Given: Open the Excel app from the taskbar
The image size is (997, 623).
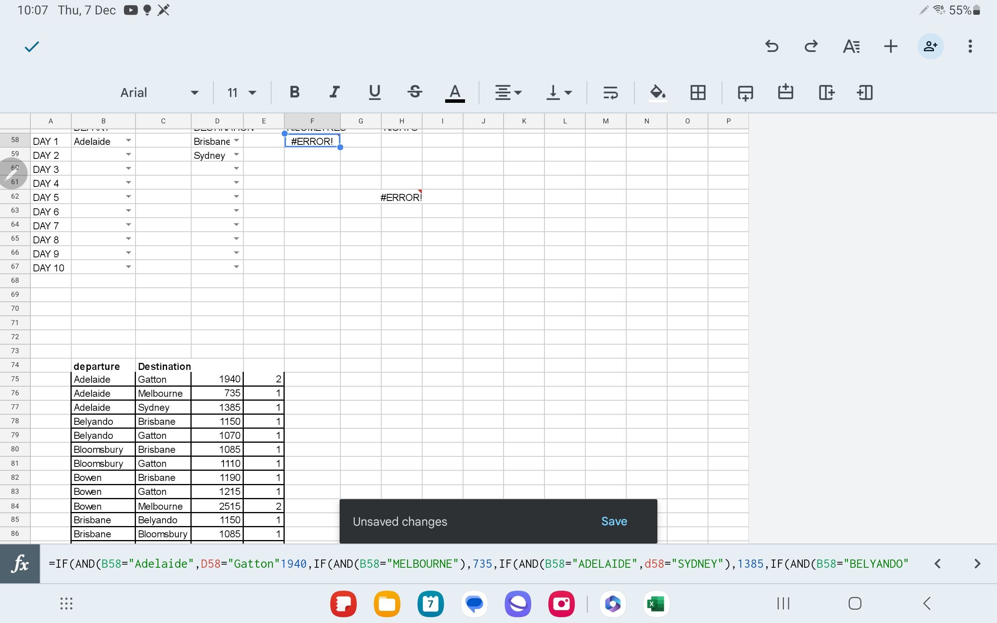Looking at the screenshot, I should pyautogui.click(x=656, y=603).
